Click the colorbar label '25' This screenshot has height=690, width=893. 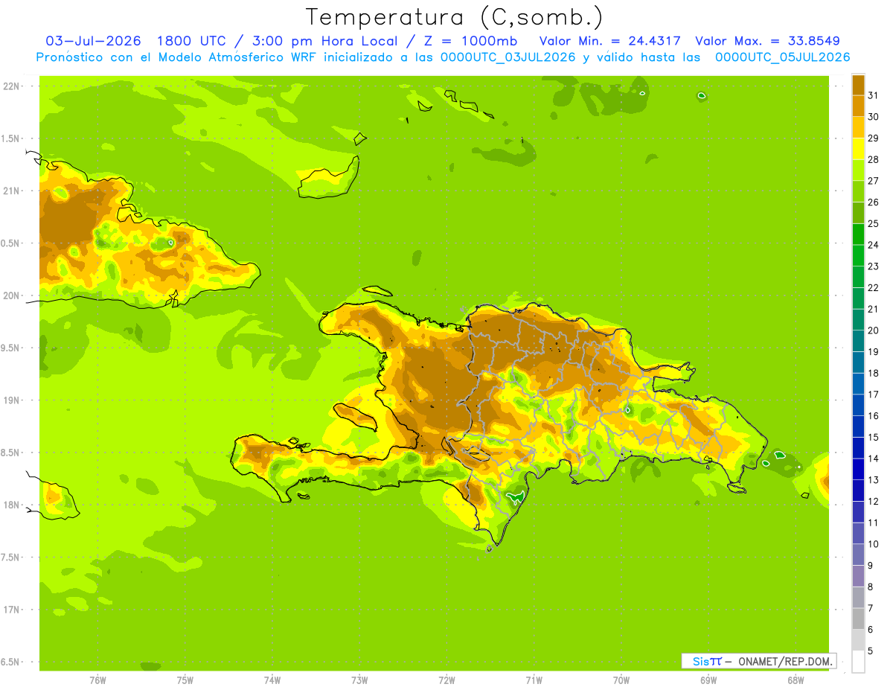874,223
